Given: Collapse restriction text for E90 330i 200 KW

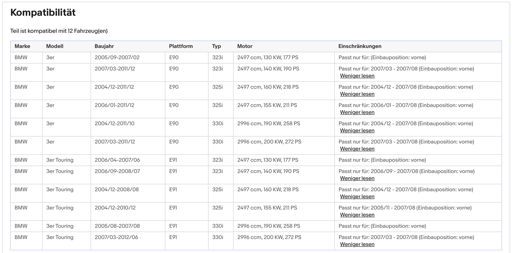Looking at the screenshot, I should [357, 149].
